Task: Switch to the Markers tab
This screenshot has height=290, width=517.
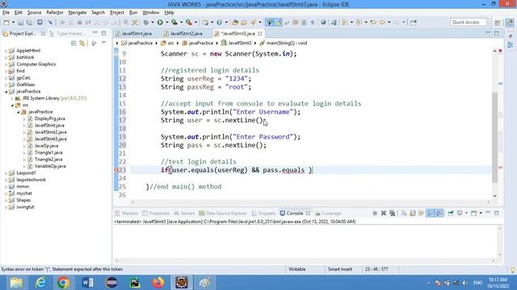Action: tap(127, 213)
